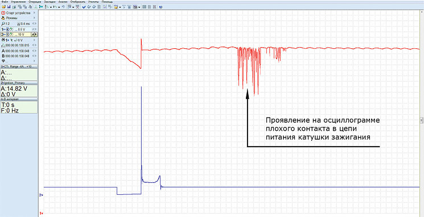Click the save floppy disk icon
This screenshot has height=217, width=424.
click(x=9, y=7)
